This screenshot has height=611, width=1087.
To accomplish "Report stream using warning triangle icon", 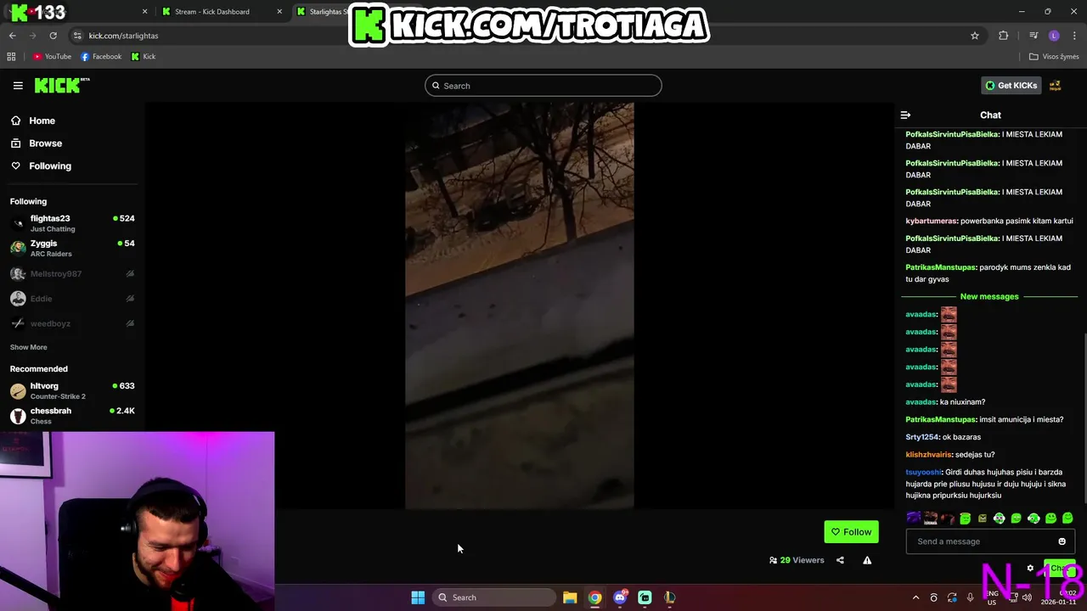I will tap(867, 560).
